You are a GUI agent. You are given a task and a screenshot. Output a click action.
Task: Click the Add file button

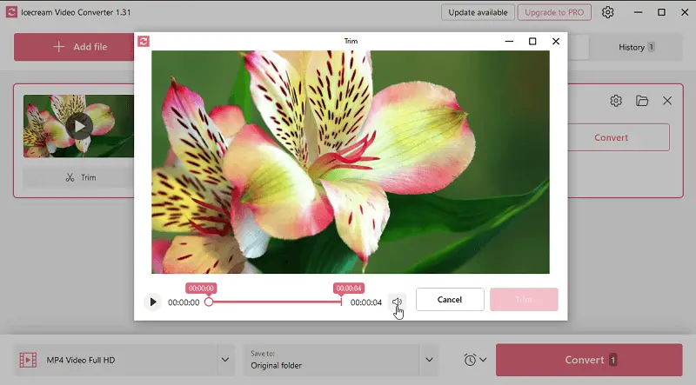tap(74, 47)
